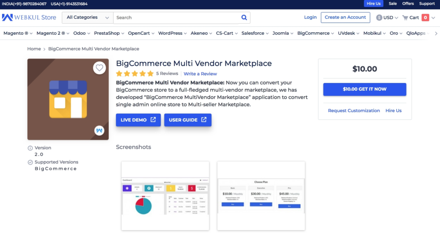Click the version number 2.0

click(x=39, y=154)
